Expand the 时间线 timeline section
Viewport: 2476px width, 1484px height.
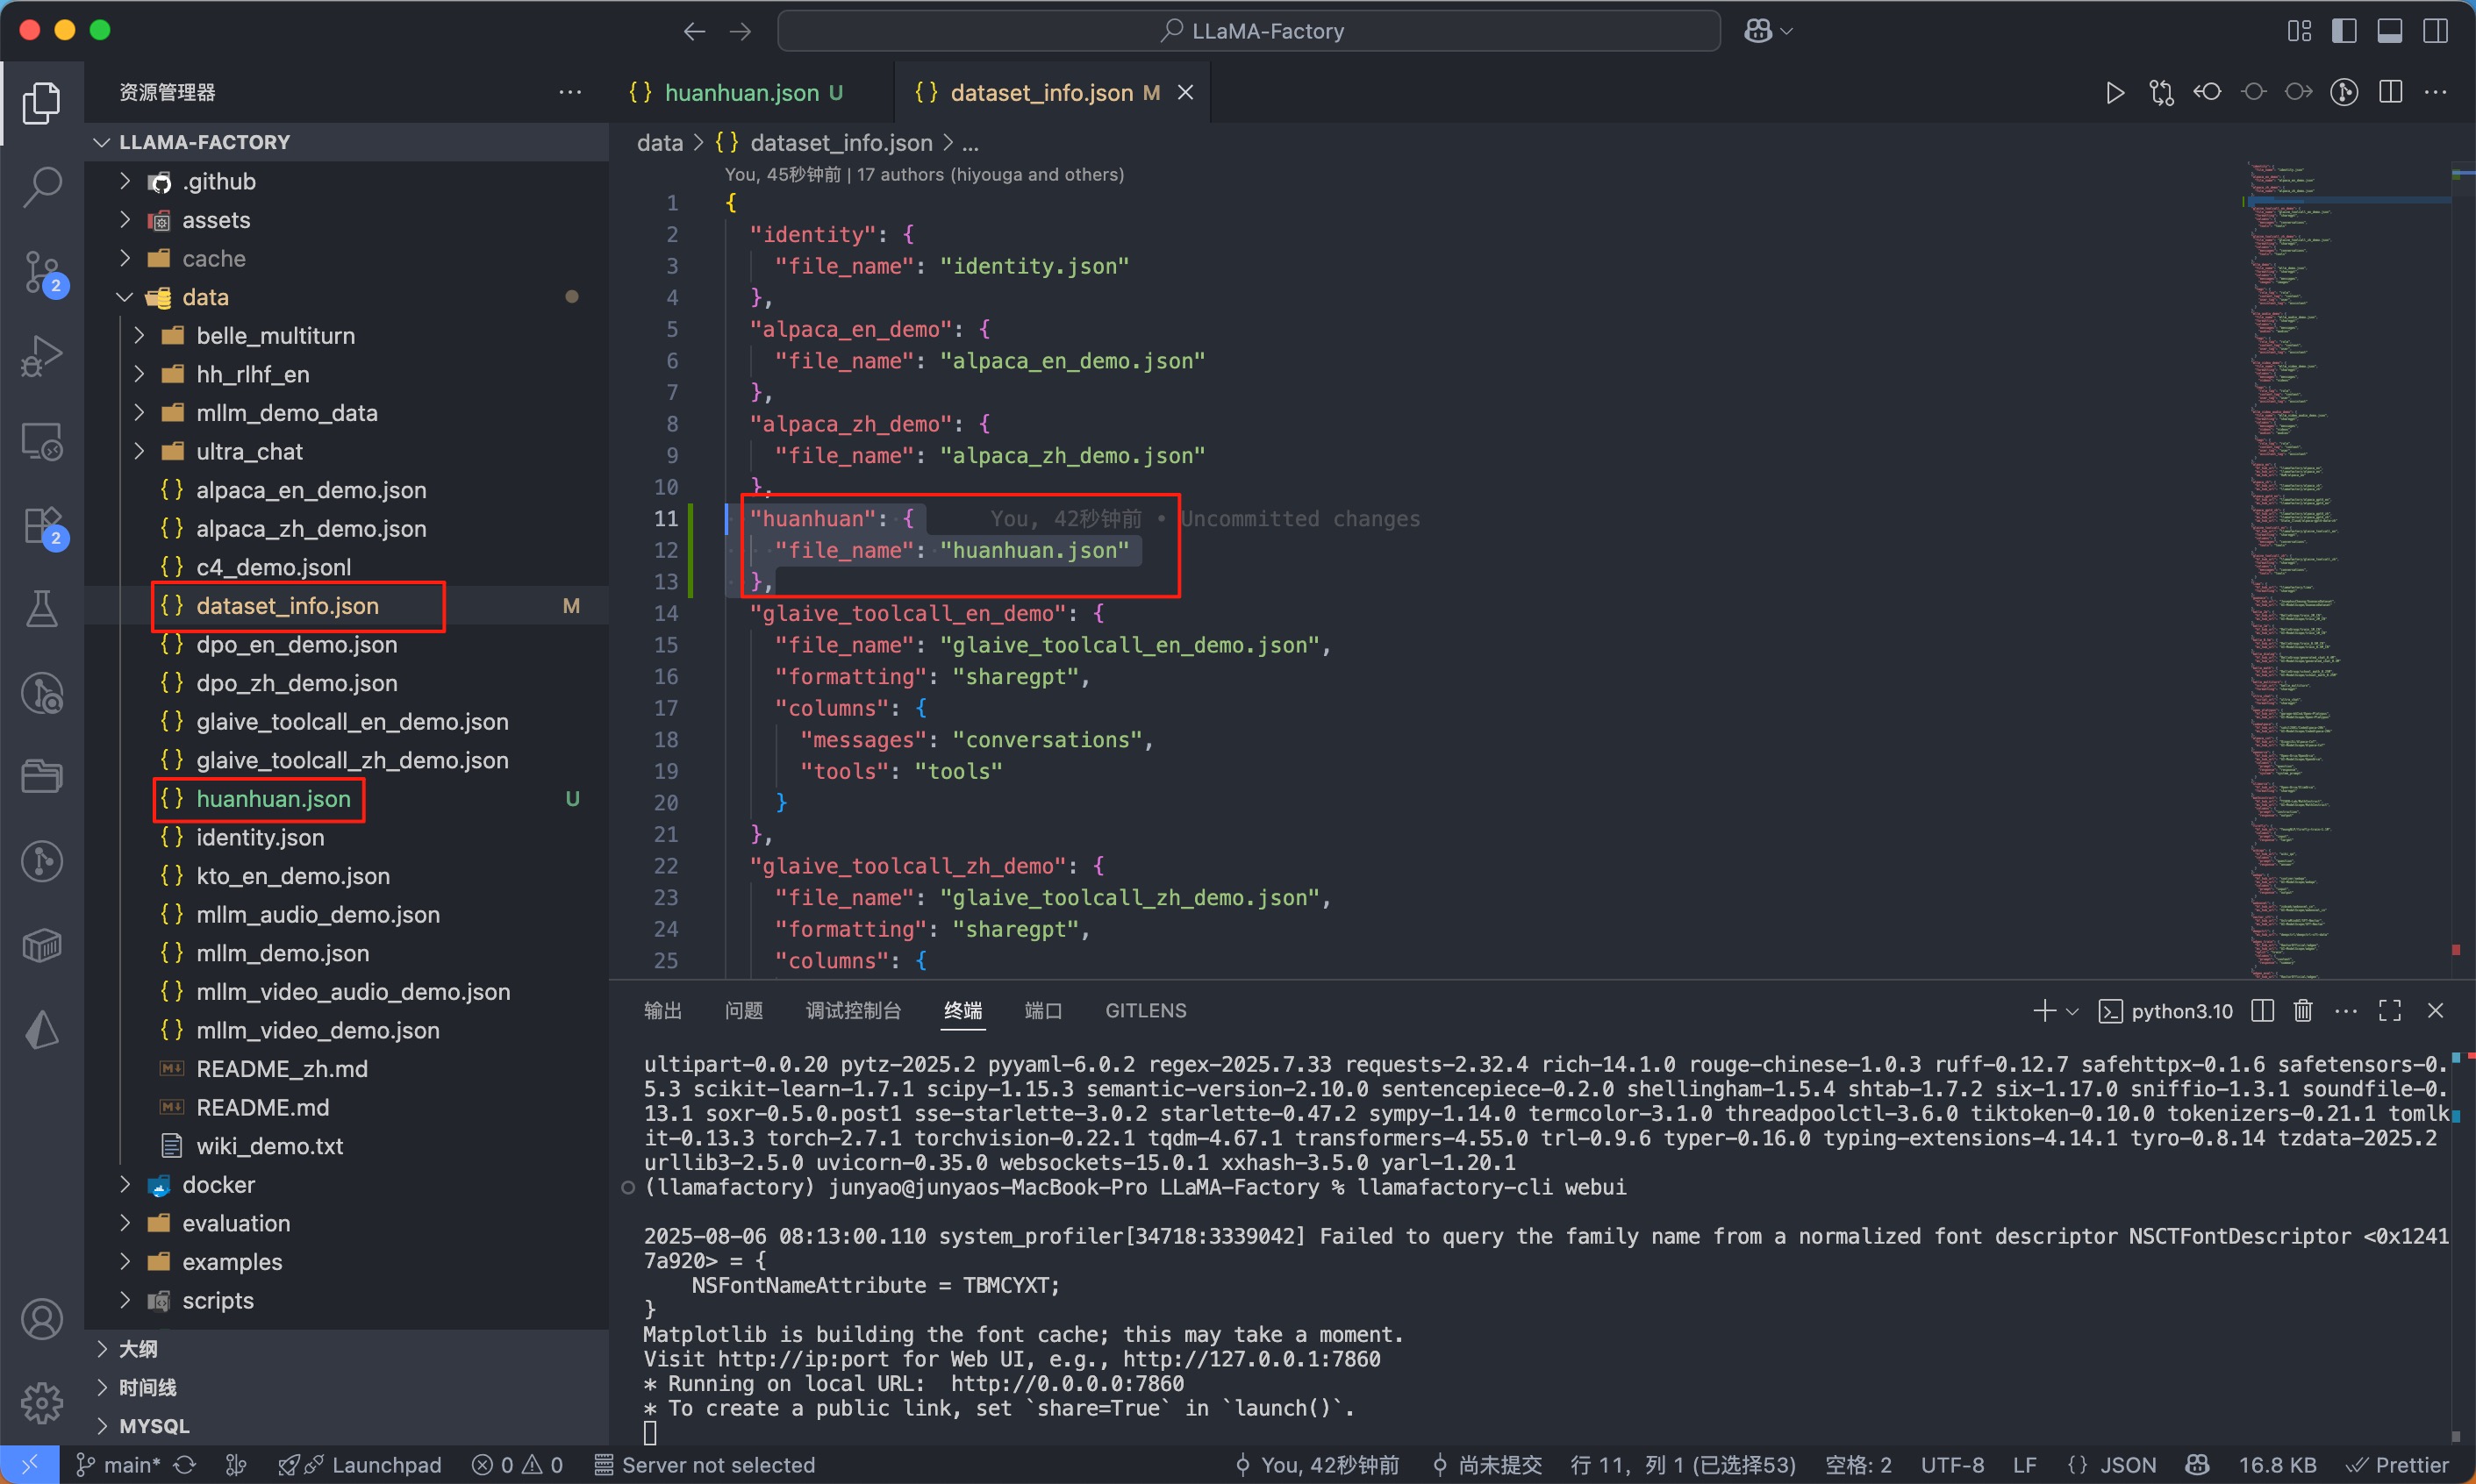(x=347, y=1388)
